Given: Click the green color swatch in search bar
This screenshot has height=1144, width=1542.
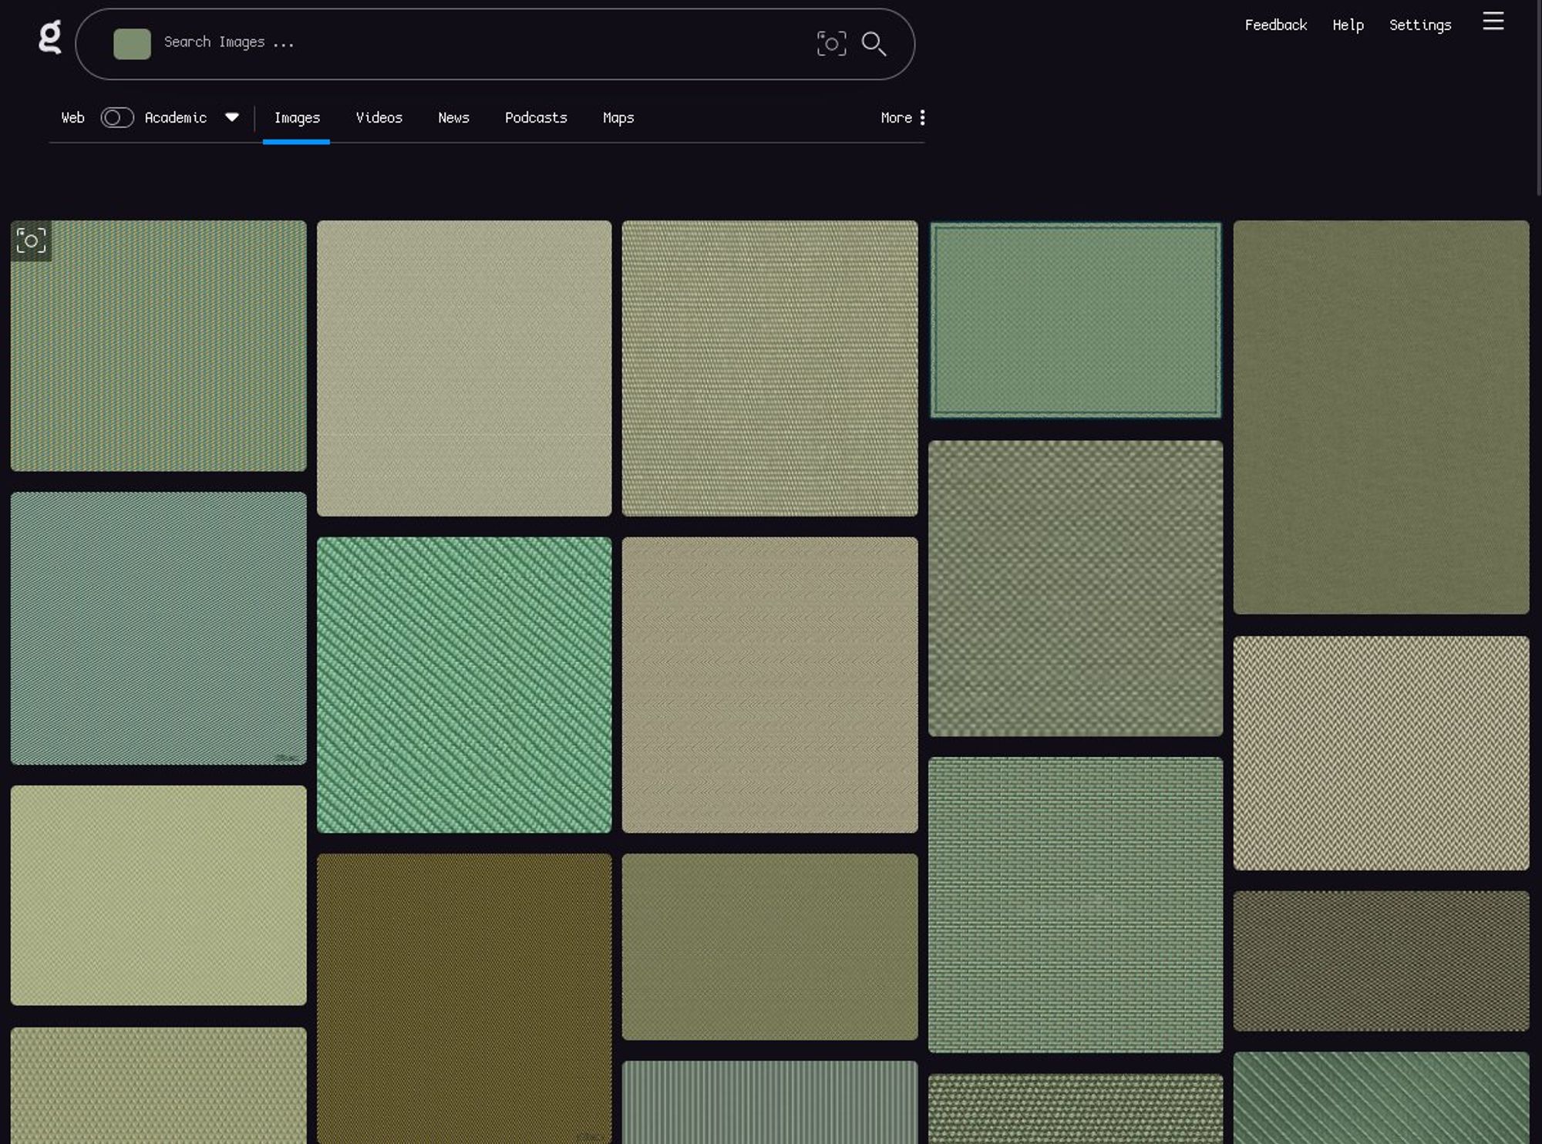Looking at the screenshot, I should (x=132, y=44).
